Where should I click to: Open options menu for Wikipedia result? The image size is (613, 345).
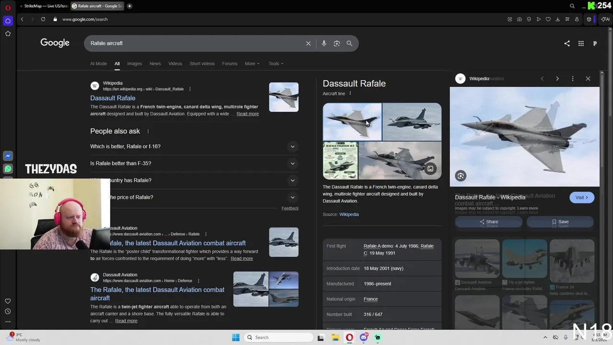click(190, 89)
